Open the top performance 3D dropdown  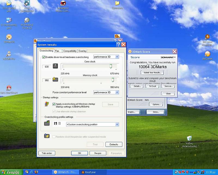(106, 57)
